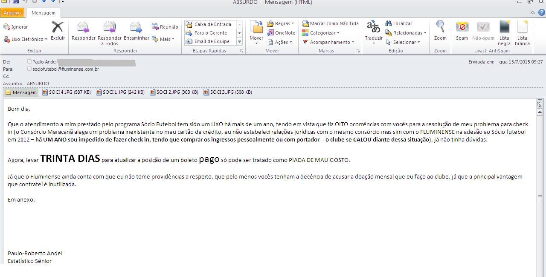The width and height of the screenshot is (546, 277).
Task: Expand the Etapas Rápidas gallery list
Action: [239, 41]
